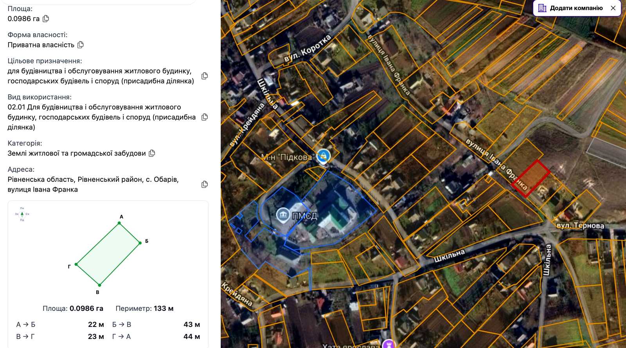Click the Додати компанію button

pyautogui.click(x=577, y=8)
